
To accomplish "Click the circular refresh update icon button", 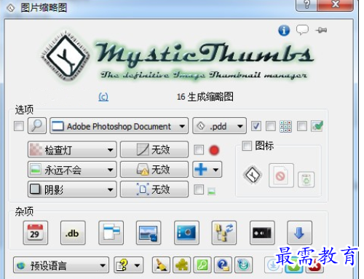I will click(243, 265).
